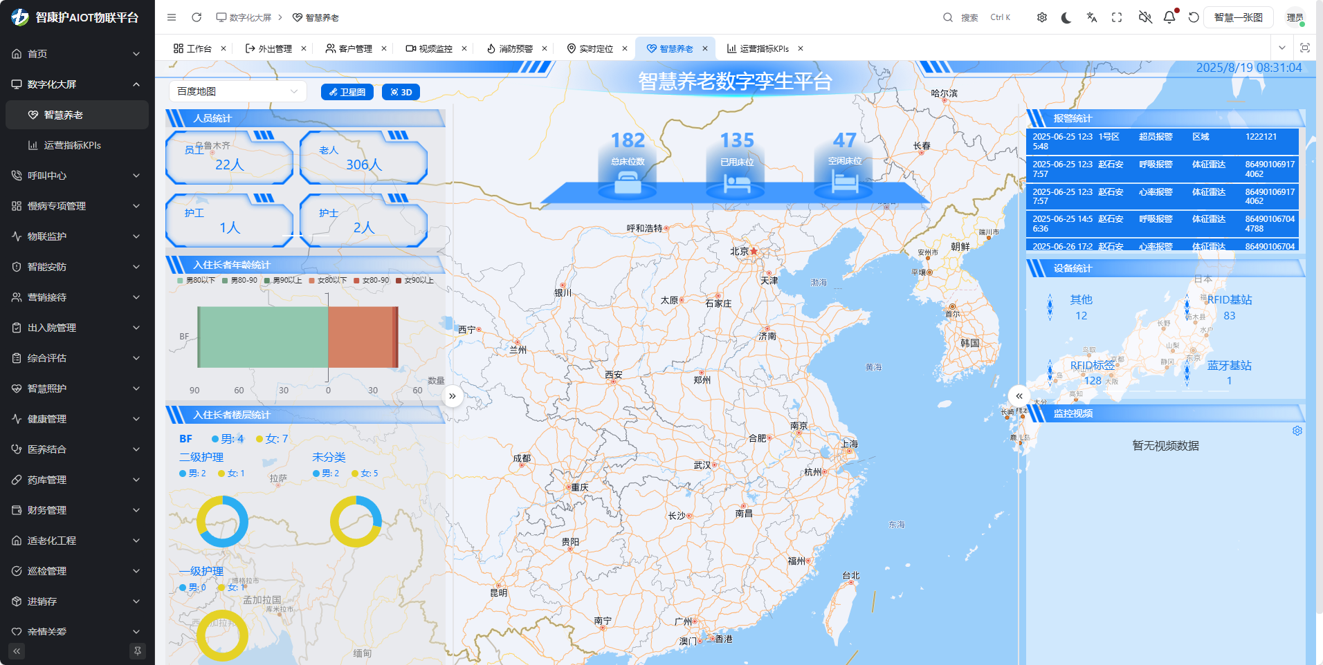Toggle the 男90以上 legend item
1323x665 pixels.
pyautogui.click(x=283, y=281)
